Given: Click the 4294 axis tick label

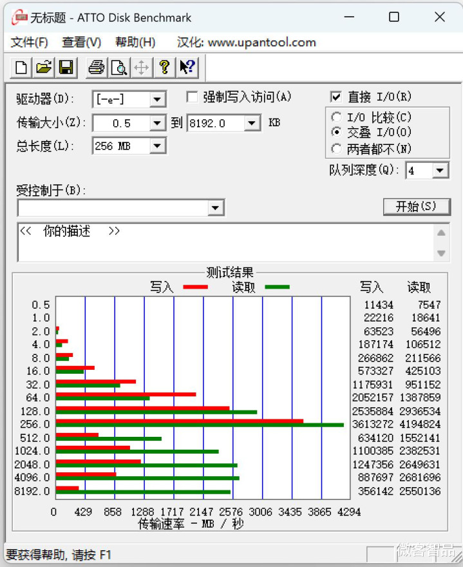Looking at the screenshot, I should pyautogui.click(x=349, y=512).
